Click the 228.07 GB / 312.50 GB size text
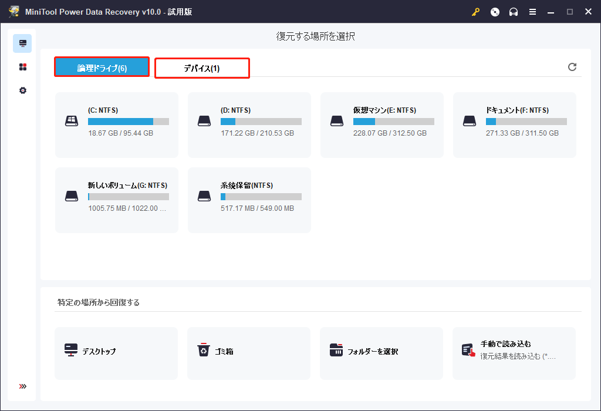The width and height of the screenshot is (601, 411). (x=390, y=133)
